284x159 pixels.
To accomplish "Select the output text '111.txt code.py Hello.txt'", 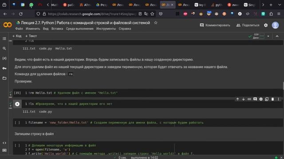I will (x=47, y=49).
